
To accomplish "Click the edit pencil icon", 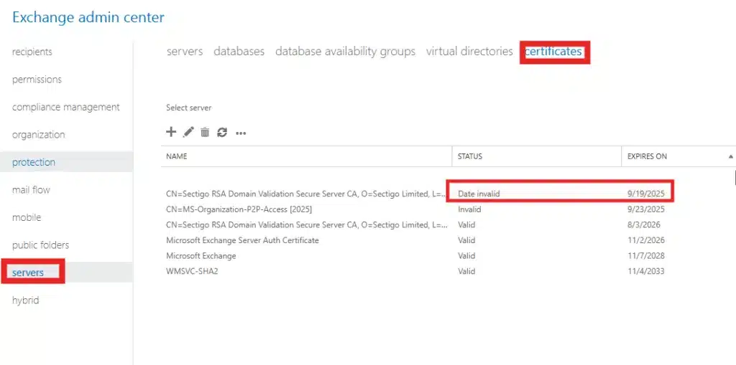I will click(188, 132).
